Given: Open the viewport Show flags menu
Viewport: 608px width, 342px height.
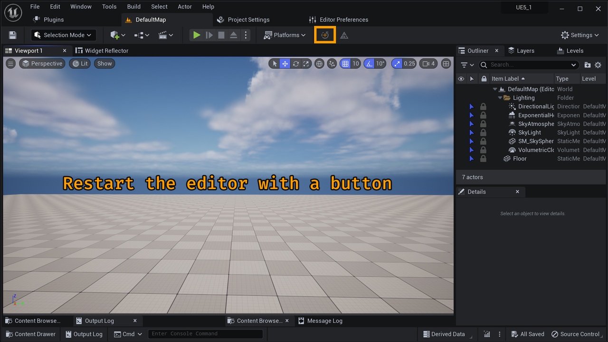Looking at the screenshot, I should pos(104,64).
